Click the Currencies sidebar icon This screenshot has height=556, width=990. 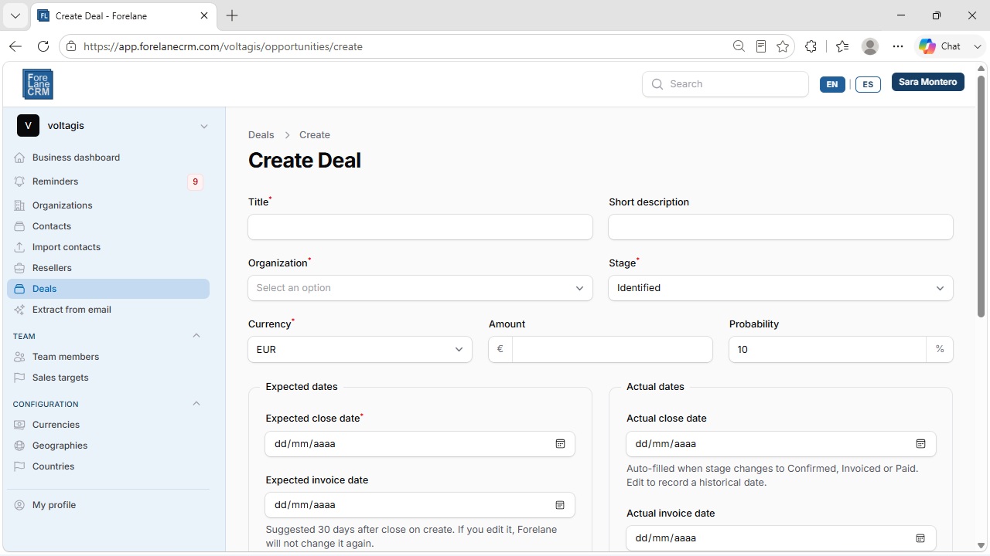19,425
